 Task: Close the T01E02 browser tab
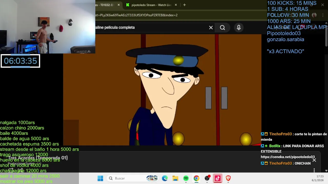click(119, 5)
